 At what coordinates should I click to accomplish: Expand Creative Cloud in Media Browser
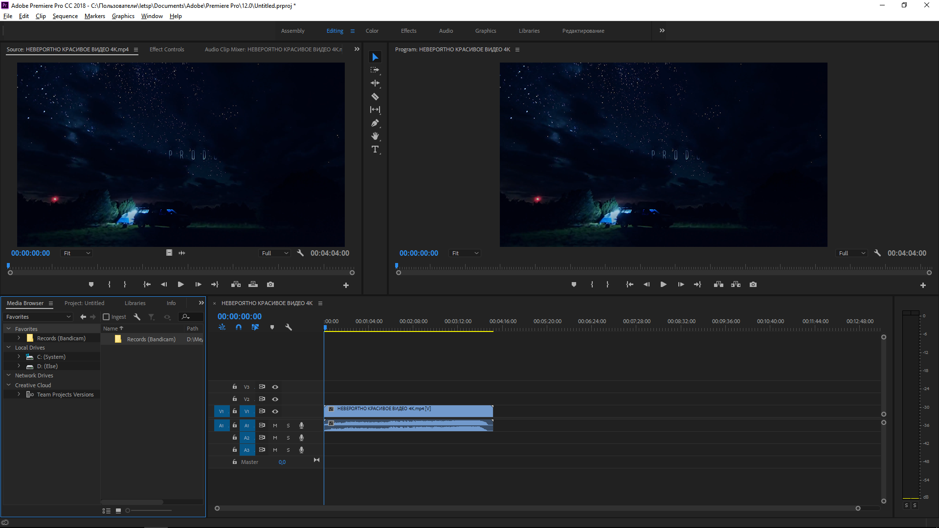click(8, 384)
